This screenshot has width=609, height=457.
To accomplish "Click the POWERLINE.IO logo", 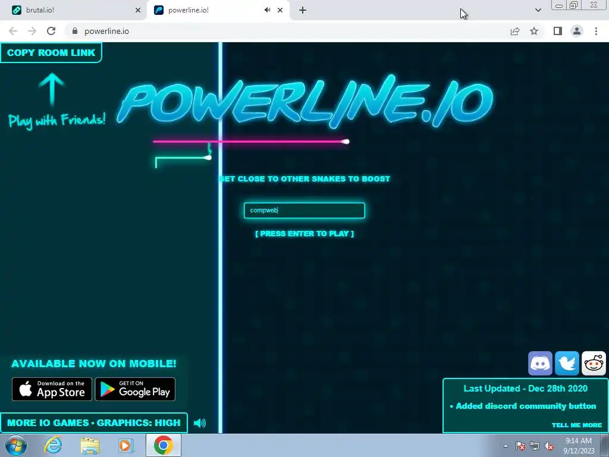I will (x=305, y=101).
